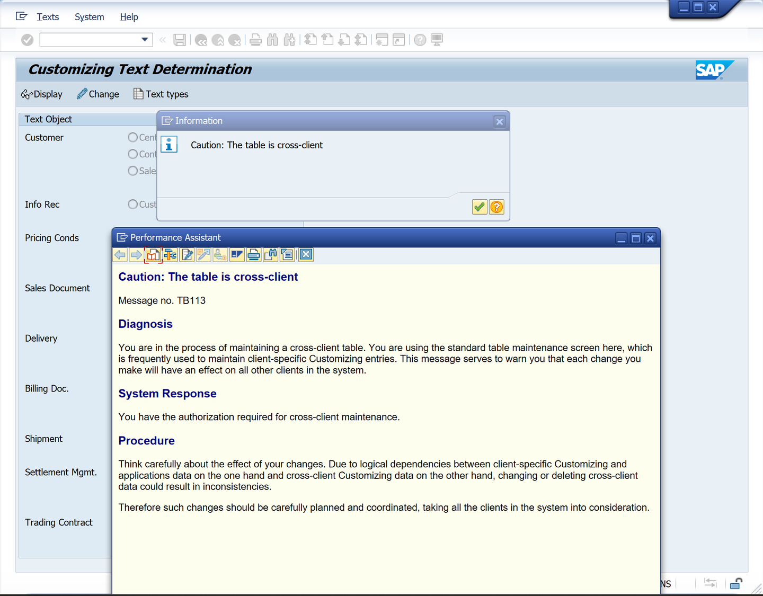Click the Print icon in the standard toolbar
Viewport: 763px width, 596px height.
point(255,40)
